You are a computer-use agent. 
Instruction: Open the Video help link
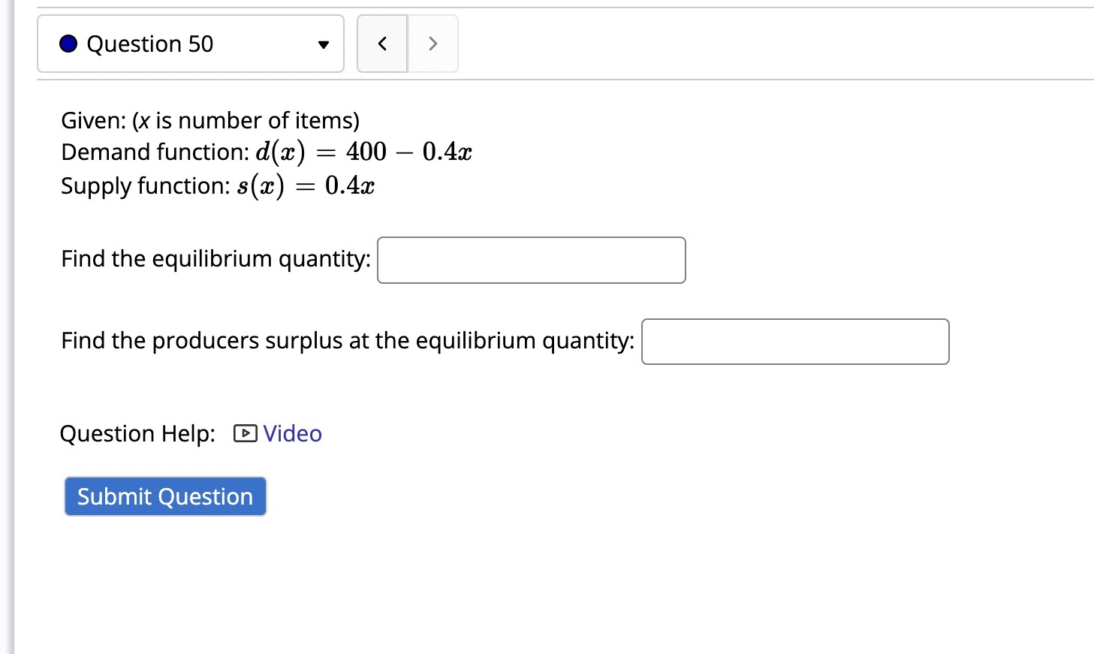(291, 433)
